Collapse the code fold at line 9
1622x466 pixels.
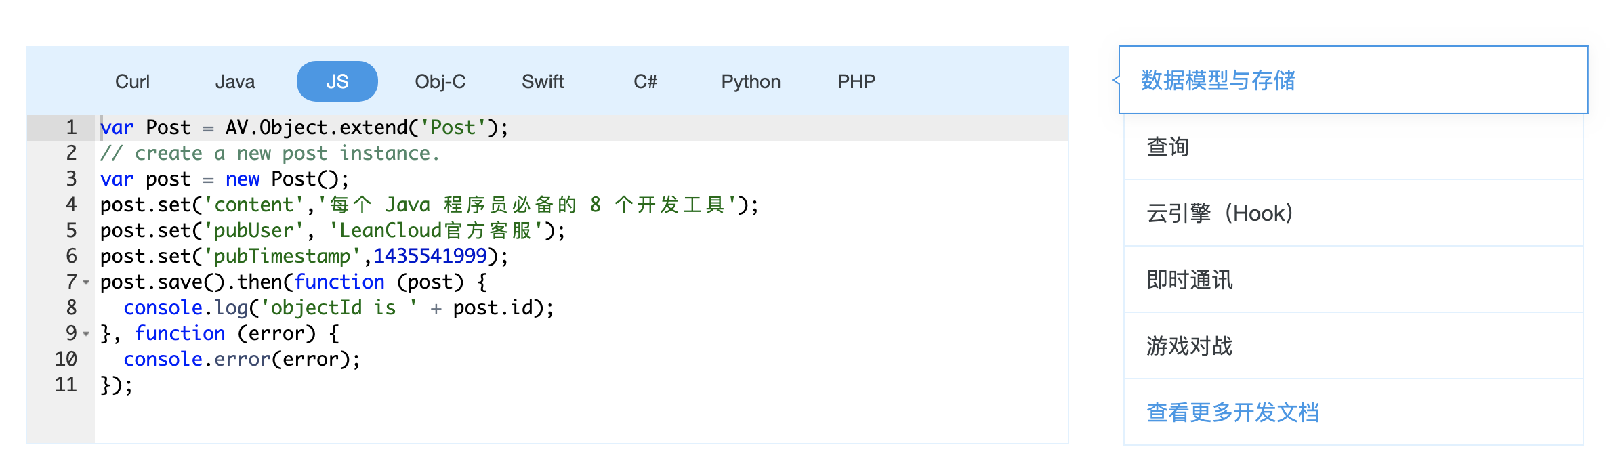(x=86, y=333)
